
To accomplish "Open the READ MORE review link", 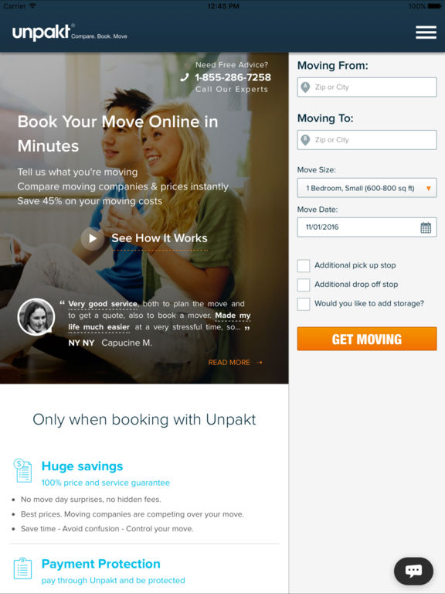I will tap(235, 363).
